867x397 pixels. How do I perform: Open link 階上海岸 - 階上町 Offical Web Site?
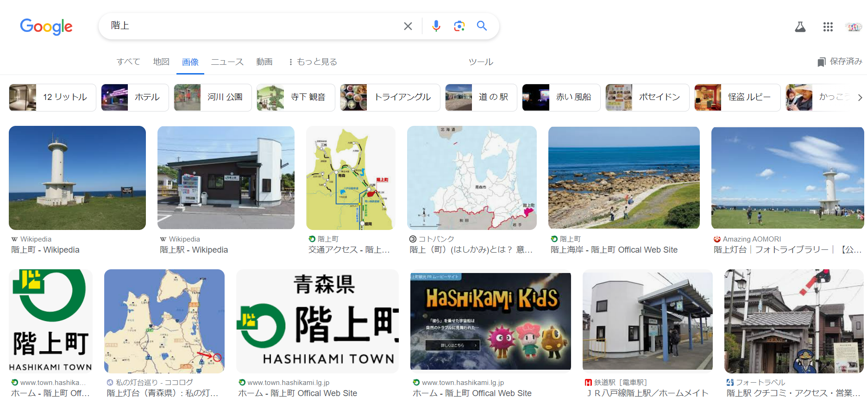point(614,250)
